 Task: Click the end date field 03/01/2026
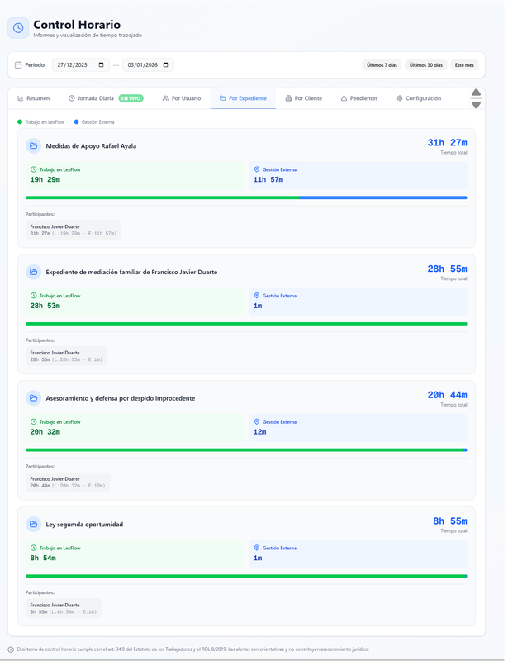[x=148, y=65]
